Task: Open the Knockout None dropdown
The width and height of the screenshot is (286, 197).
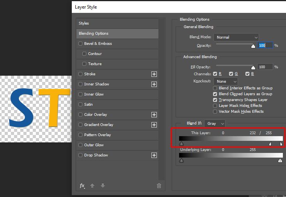Action: (x=226, y=82)
